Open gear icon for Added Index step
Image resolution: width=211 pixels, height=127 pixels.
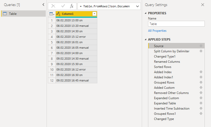pos(201,72)
